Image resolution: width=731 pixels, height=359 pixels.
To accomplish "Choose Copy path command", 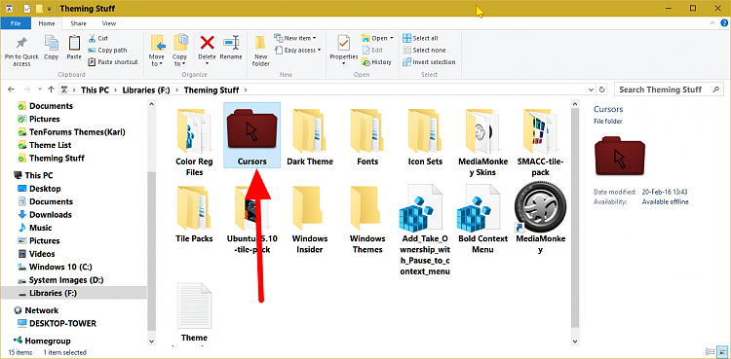I will [107, 51].
